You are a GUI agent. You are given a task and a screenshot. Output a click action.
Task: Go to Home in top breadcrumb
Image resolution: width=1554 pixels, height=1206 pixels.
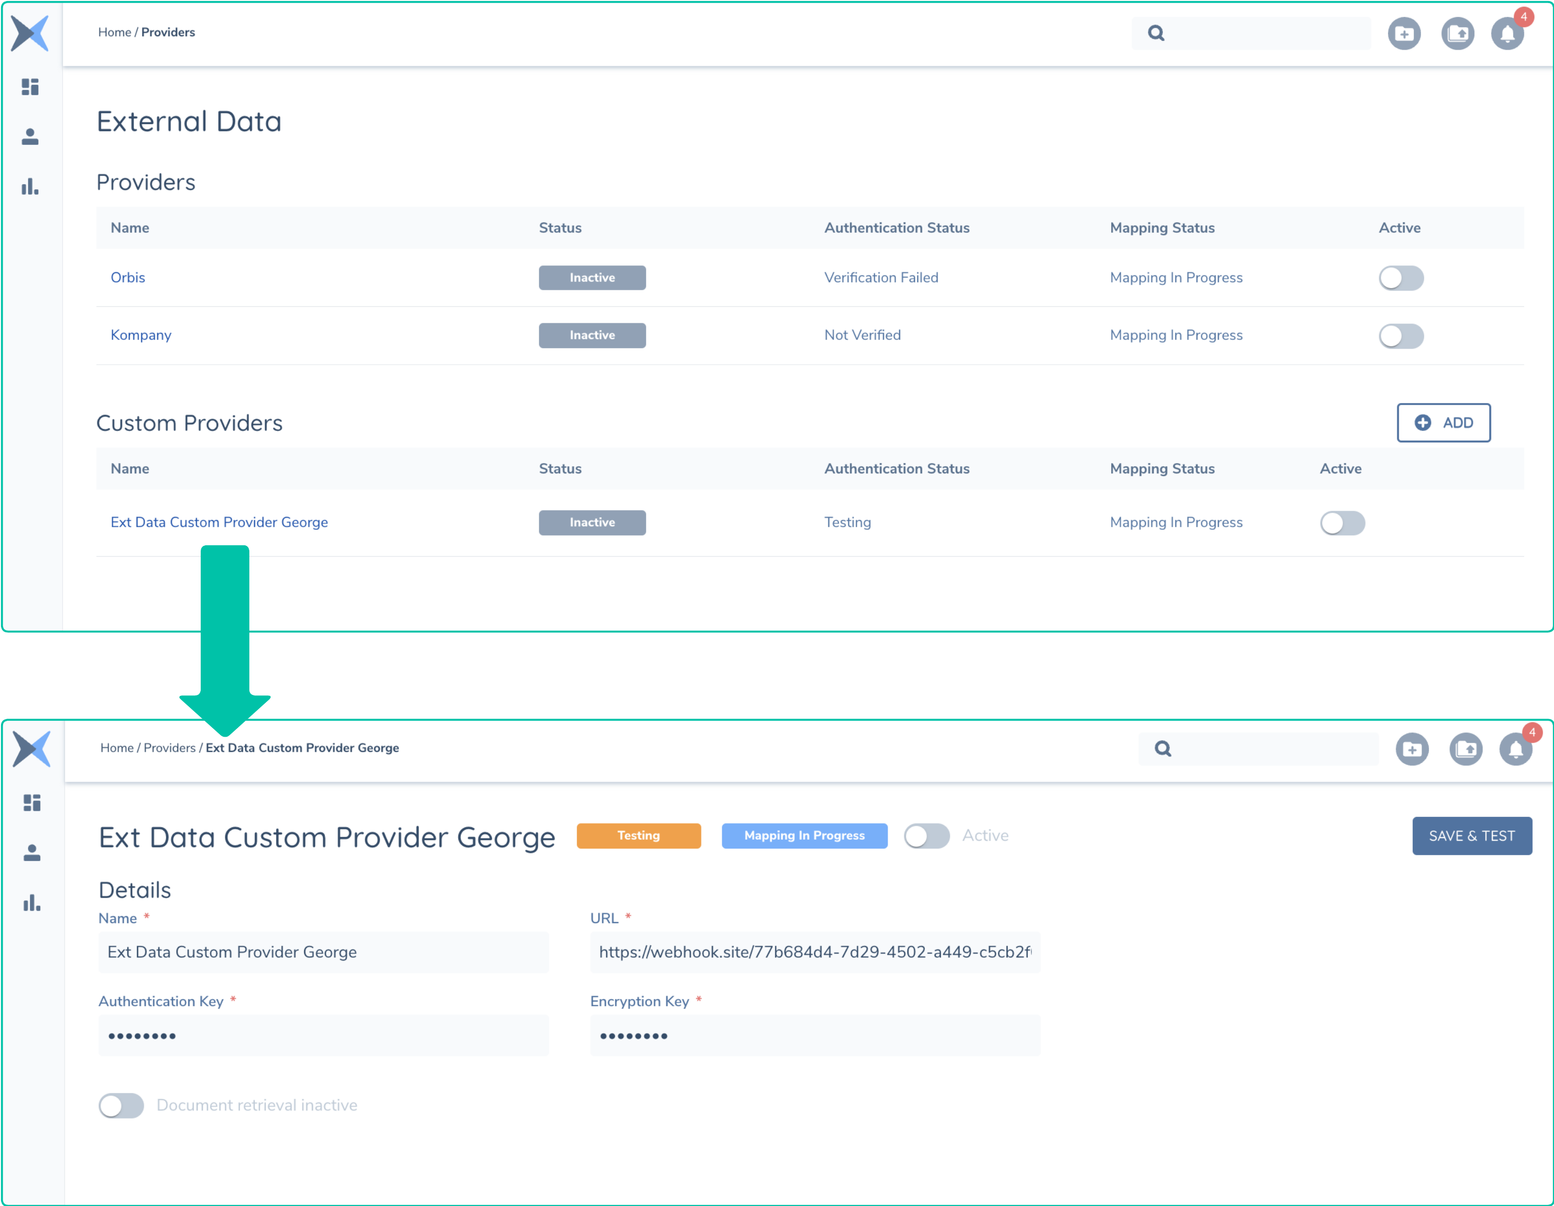[114, 32]
